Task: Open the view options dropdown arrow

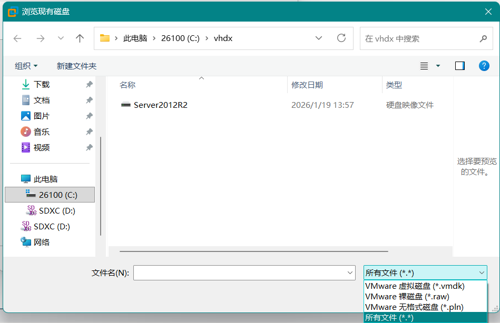Action: click(x=438, y=66)
